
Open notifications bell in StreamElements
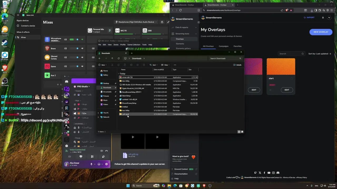(323, 18)
